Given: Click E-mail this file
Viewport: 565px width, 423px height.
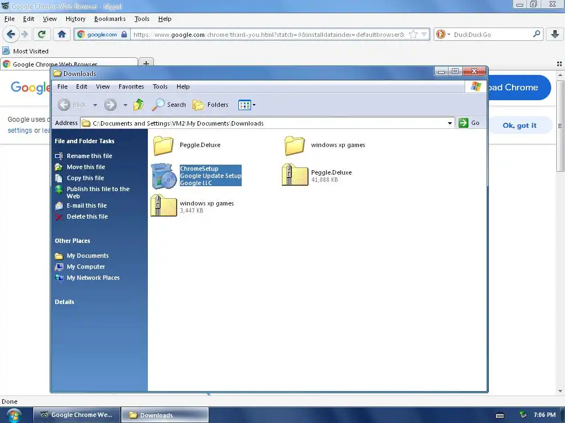Looking at the screenshot, I should (x=87, y=205).
